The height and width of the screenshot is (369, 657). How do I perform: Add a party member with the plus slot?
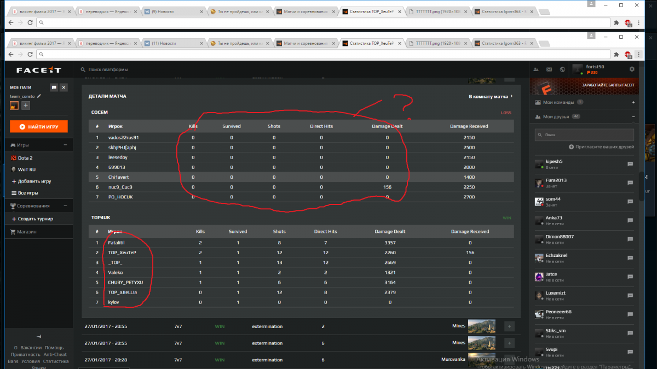tap(26, 106)
